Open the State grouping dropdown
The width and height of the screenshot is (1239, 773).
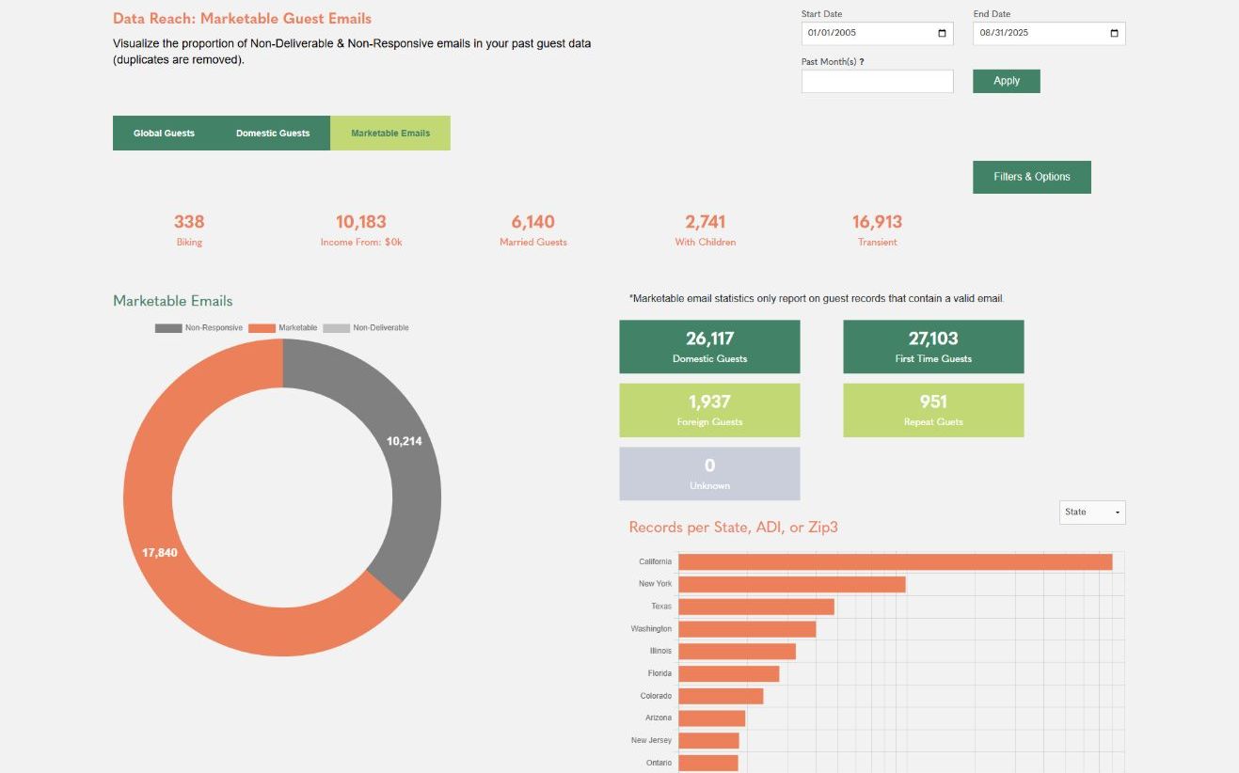(1092, 513)
